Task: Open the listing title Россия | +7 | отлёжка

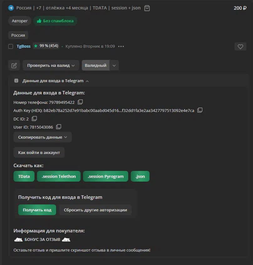Action: [x=78, y=8]
